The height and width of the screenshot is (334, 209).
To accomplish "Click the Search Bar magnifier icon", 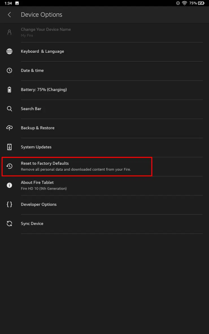I will tap(9, 109).
